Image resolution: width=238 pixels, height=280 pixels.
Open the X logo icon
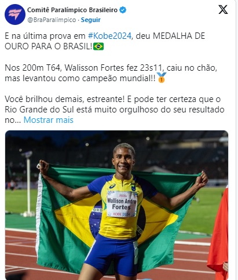223,10
